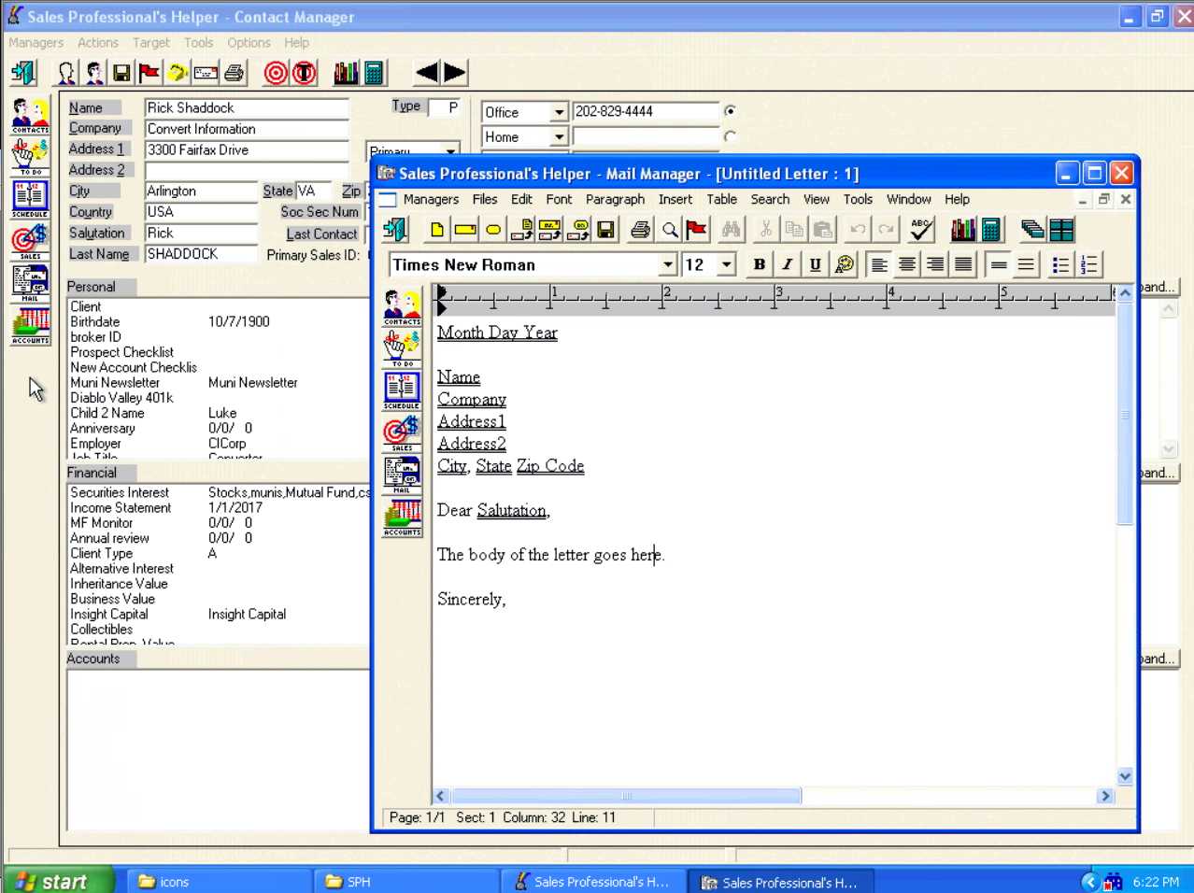The height and width of the screenshot is (893, 1194).
Task: Click the numbered list icon
Action: click(x=1088, y=264)
